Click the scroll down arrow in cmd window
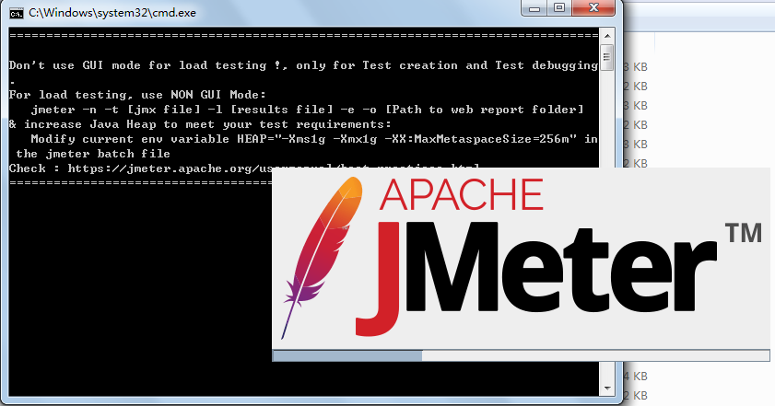The image size is (775, 406). (x=607, y=389)
